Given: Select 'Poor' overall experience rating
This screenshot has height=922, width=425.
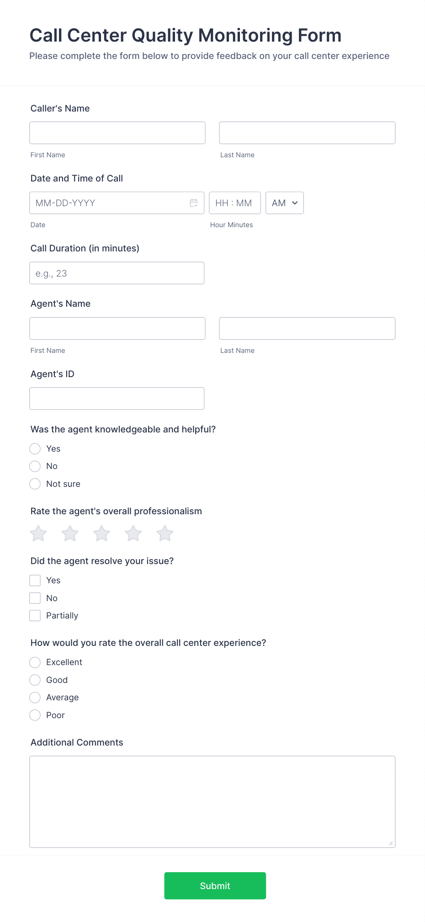Looking at the screenshot, I should point(35,715).
